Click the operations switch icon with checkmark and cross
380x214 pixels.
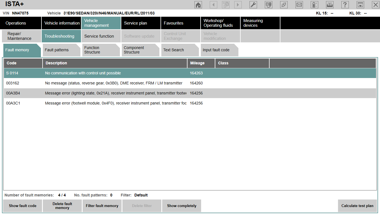[268, 5]
